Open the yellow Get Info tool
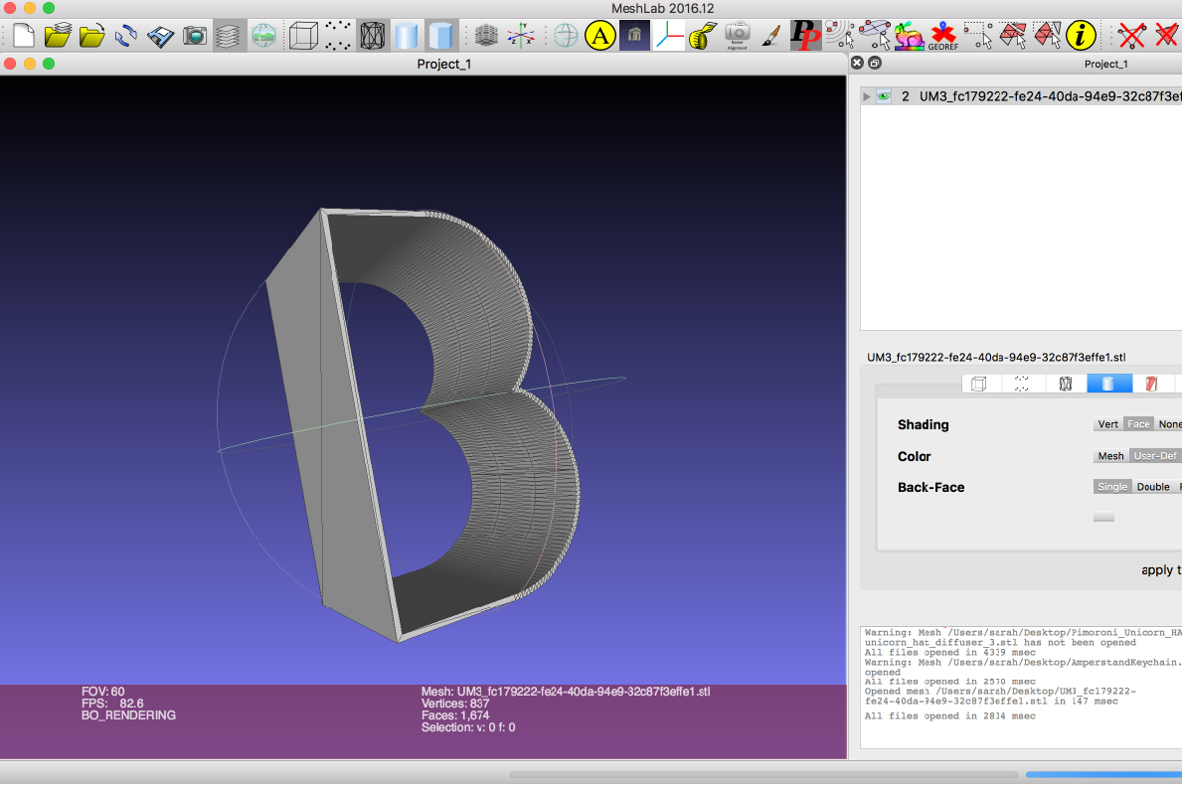 pyautogui.click(x=1081, y=37)
